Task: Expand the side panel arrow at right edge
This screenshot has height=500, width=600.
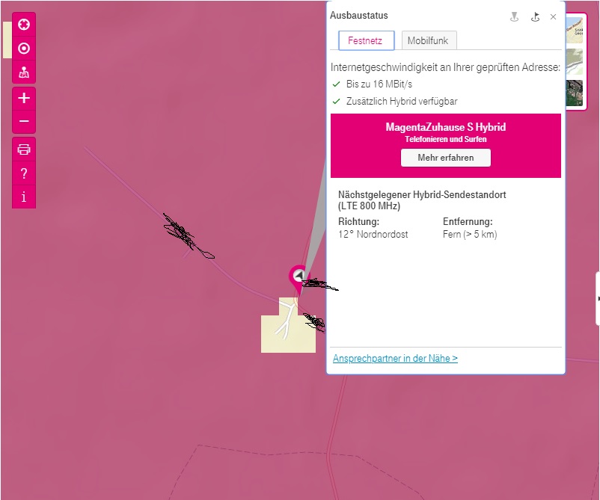Action: point(598,298)
